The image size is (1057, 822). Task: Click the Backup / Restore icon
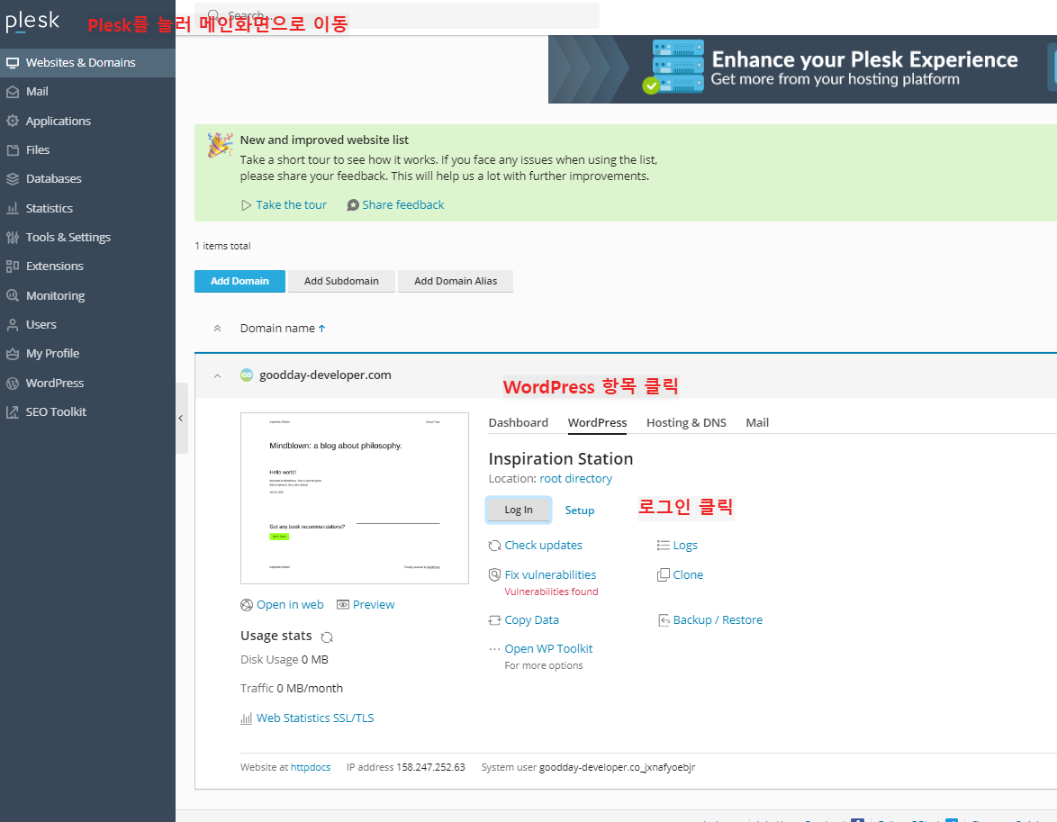(x=664, y=620)
